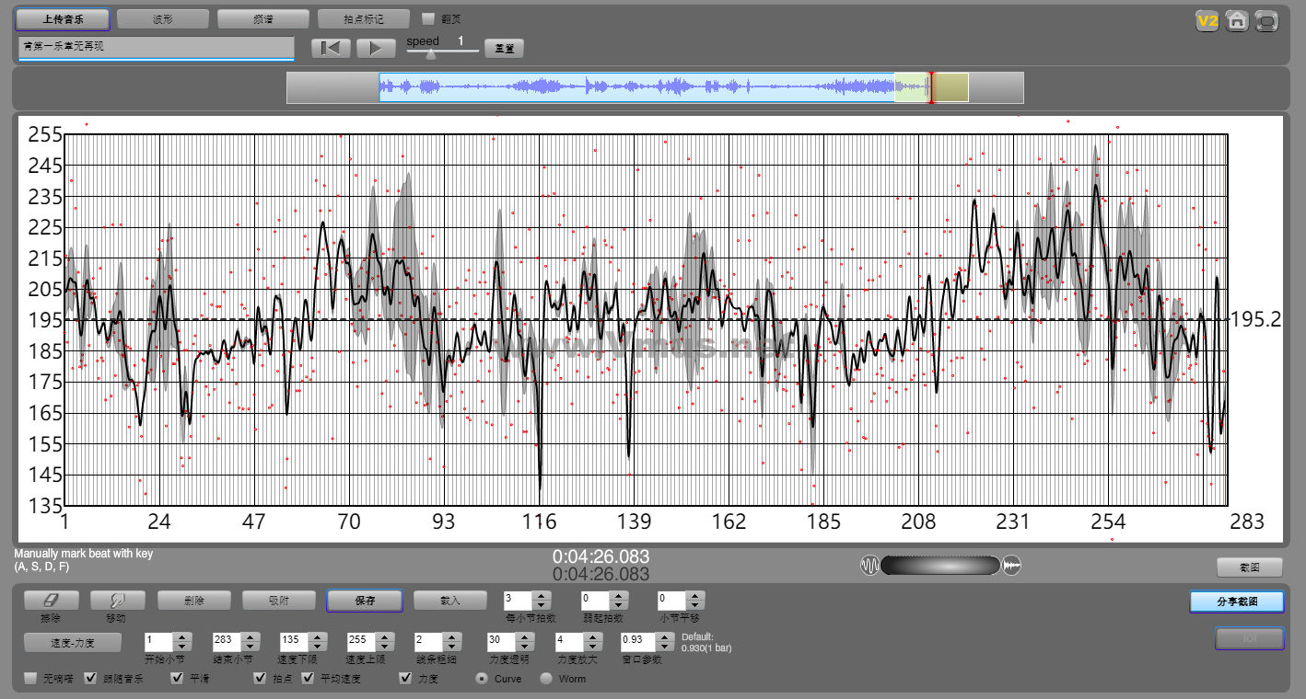Rewind to start of track

tap(331, 49)
